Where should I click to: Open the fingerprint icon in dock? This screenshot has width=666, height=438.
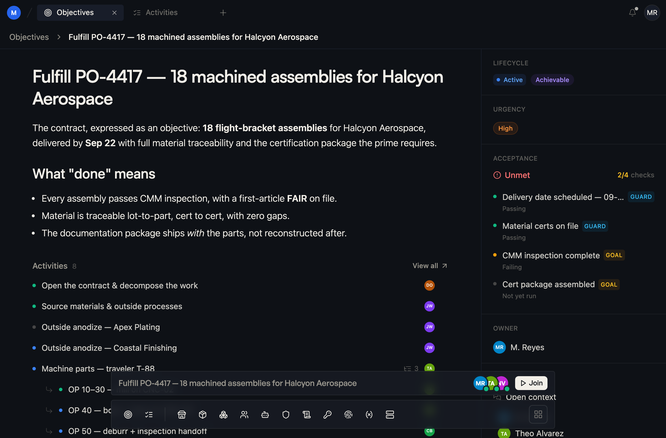click(348, 415)
